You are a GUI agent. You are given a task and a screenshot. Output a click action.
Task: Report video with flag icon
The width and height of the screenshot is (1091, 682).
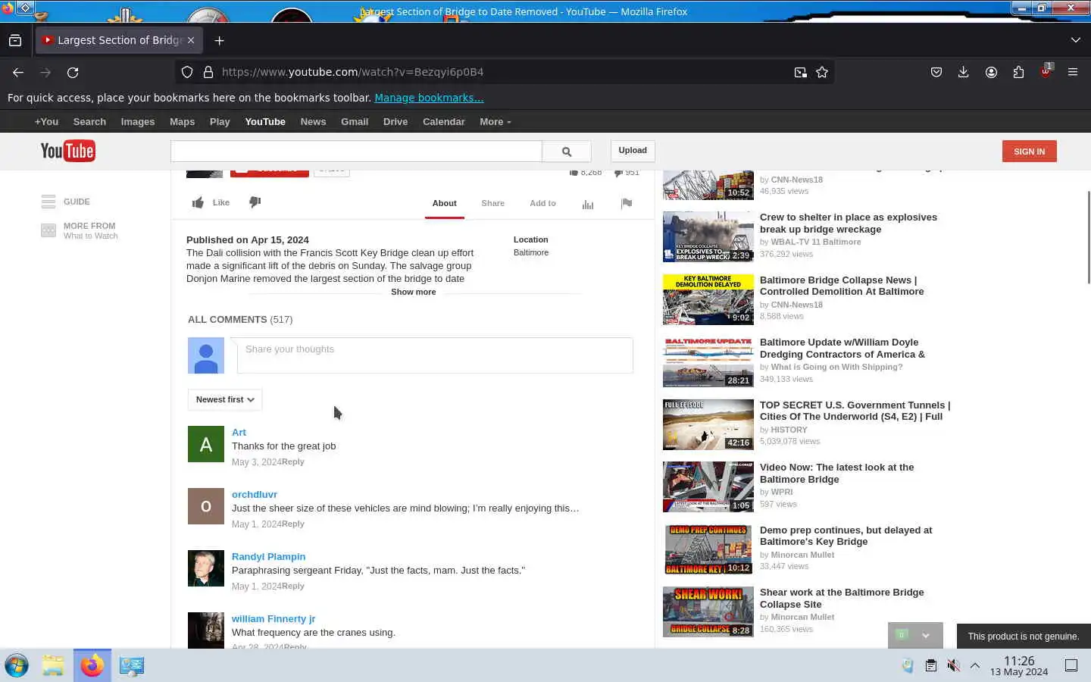pos(627,203)
